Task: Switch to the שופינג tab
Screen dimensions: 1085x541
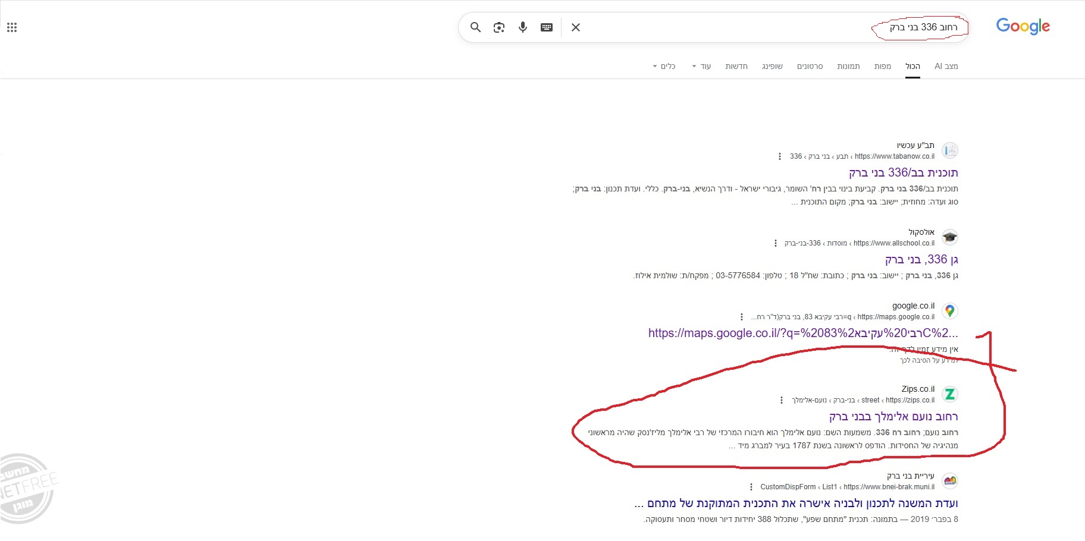Action: (x=772, y=66)
